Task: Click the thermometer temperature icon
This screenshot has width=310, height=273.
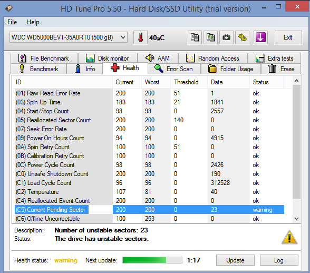Action: tap(140, 37)
